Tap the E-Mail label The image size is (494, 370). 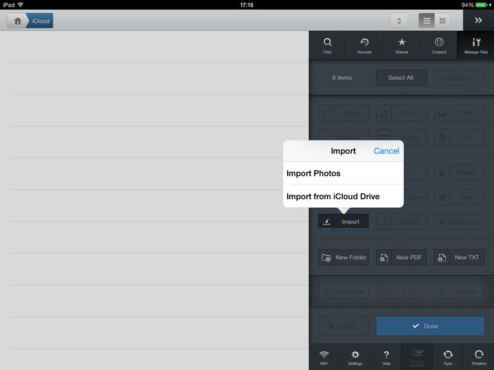pyautogui.click(x=467, y=113)
